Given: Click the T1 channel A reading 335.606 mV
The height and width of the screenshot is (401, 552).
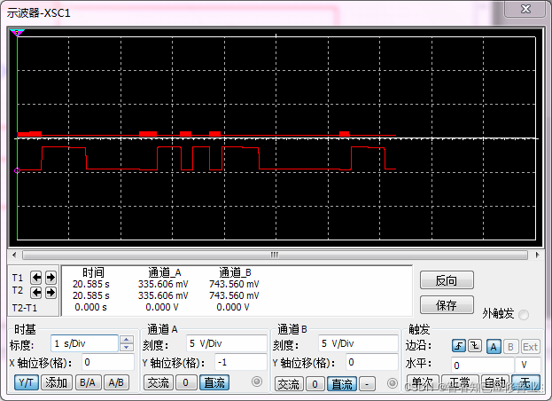Looking at the screenshot, I should pyautogui.click(x=163, y=284).
